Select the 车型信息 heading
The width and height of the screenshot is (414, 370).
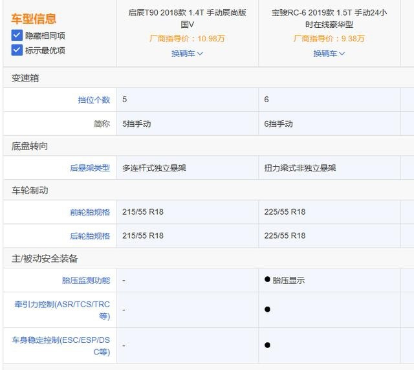[x=34, y=19]
